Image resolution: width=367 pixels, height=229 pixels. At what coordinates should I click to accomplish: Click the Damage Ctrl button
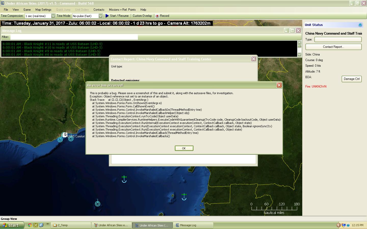click(351, 79)
